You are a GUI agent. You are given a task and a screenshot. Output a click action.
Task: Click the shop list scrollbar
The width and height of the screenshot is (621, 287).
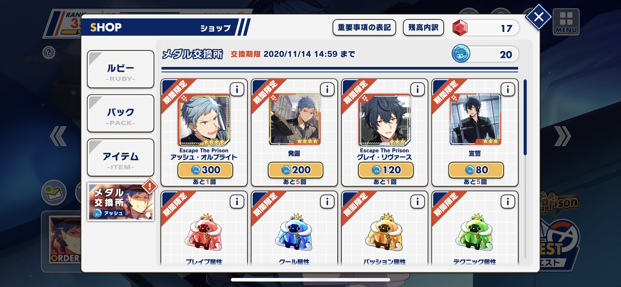(x=525, y=117)
